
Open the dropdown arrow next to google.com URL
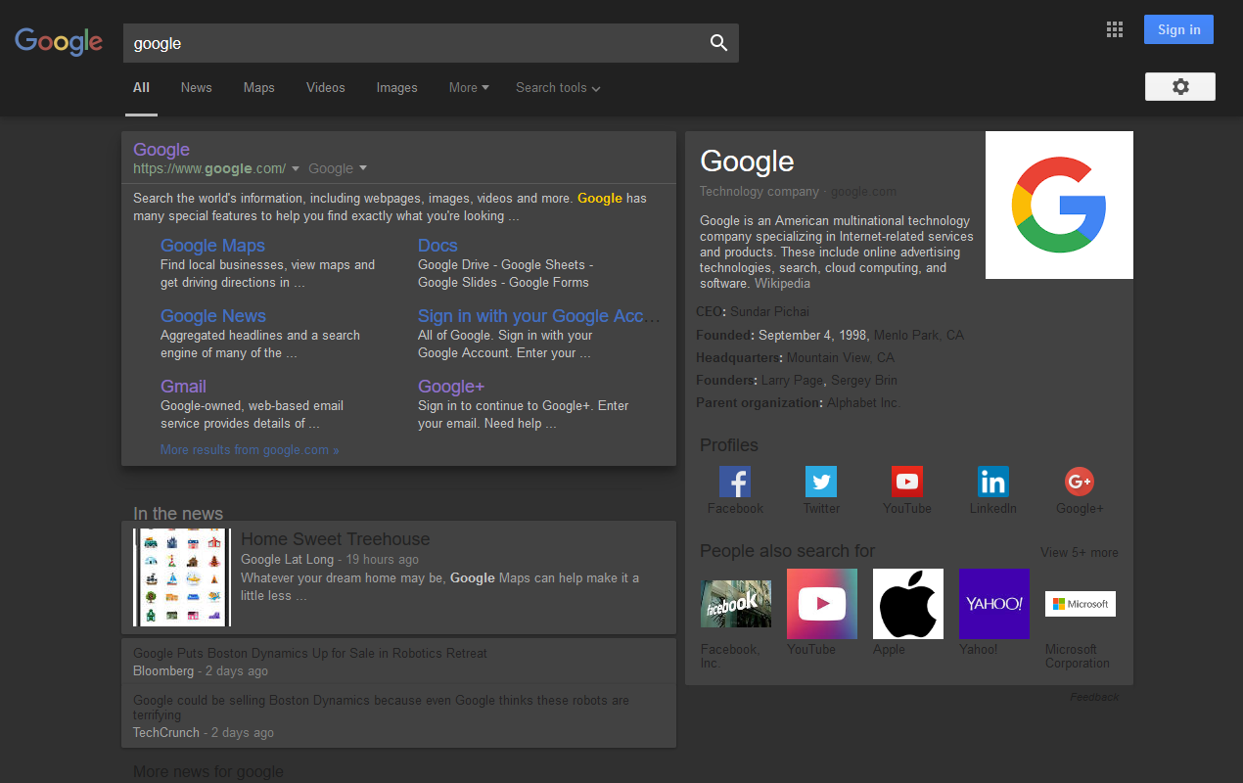click(x=296, y=168)
